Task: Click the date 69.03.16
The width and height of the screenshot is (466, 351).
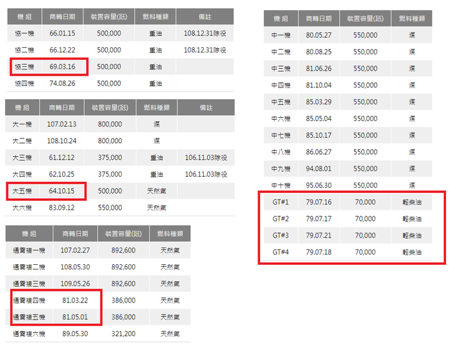Action: coord(62,67)
